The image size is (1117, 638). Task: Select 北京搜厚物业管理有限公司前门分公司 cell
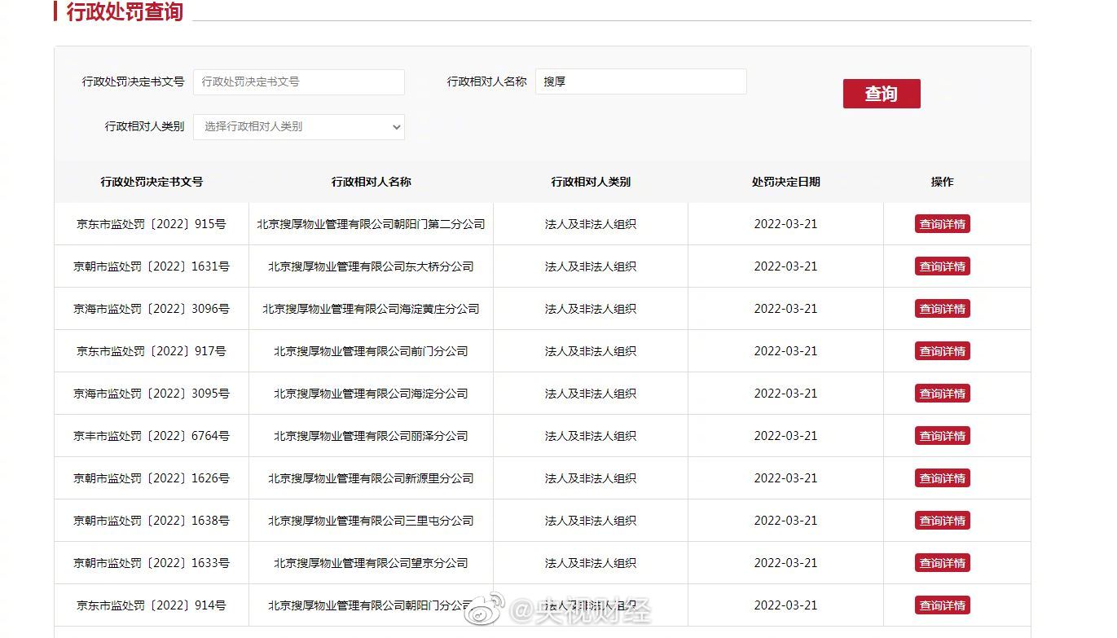(x=371, y=351)
